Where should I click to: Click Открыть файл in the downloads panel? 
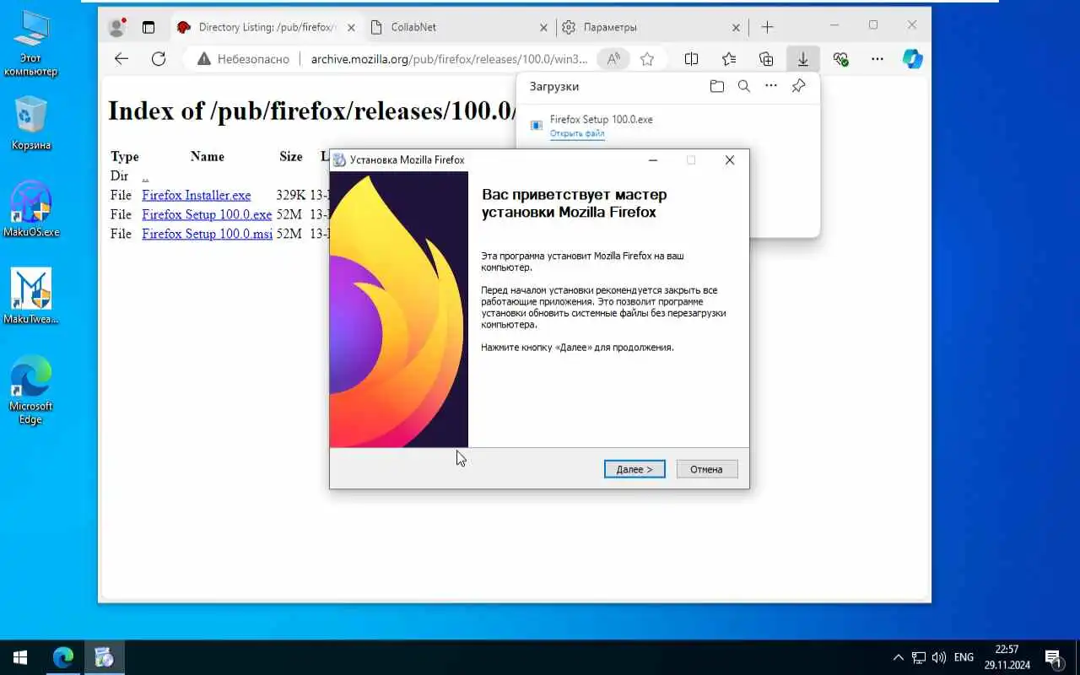click(x=577, y=133)
